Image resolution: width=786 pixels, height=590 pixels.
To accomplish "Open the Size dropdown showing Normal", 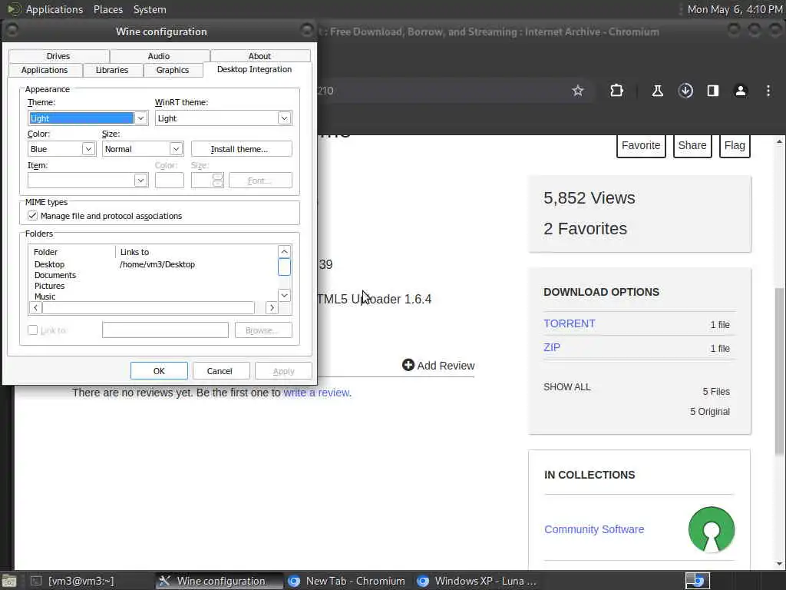I will click(143, 149).
